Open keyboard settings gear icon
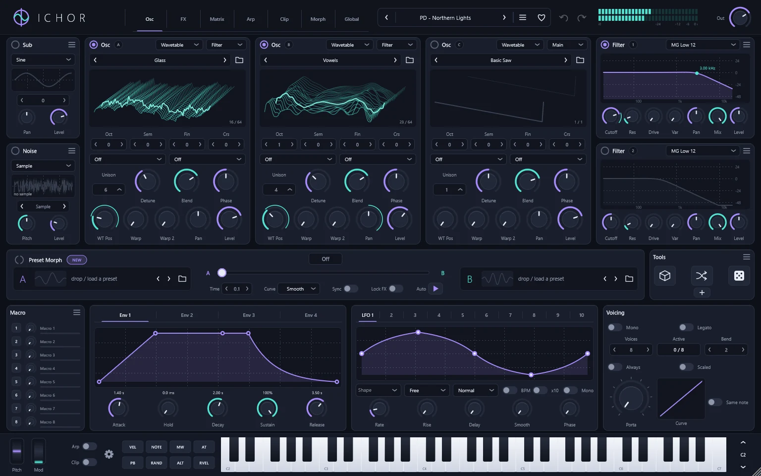Screen dimensions: 761x476 tap(109, 454)
